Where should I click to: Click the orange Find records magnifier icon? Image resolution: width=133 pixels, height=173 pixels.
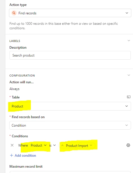(x=14, y=13)
